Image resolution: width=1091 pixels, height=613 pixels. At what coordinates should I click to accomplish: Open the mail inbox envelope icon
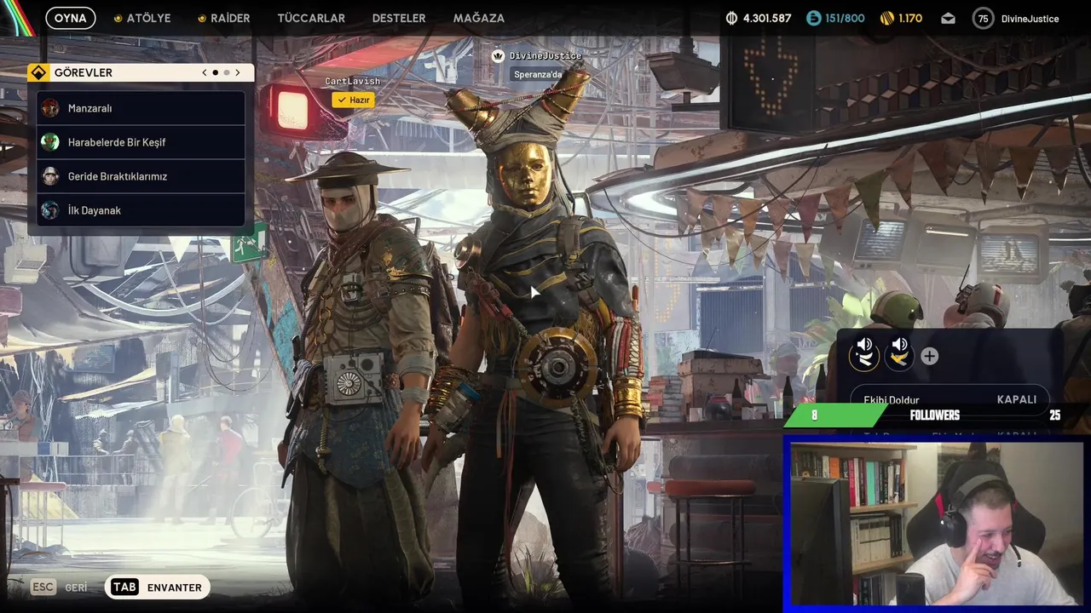949,18
